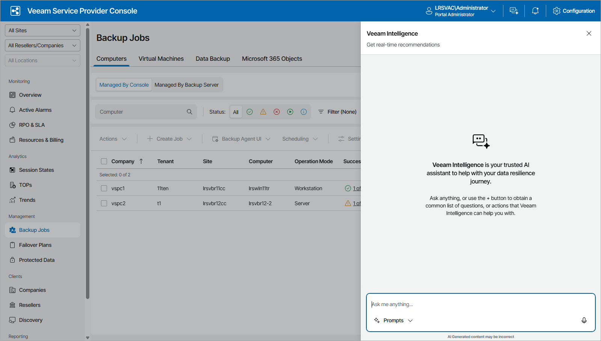Toggle the select-all checkbox in table header

[104, 161]
